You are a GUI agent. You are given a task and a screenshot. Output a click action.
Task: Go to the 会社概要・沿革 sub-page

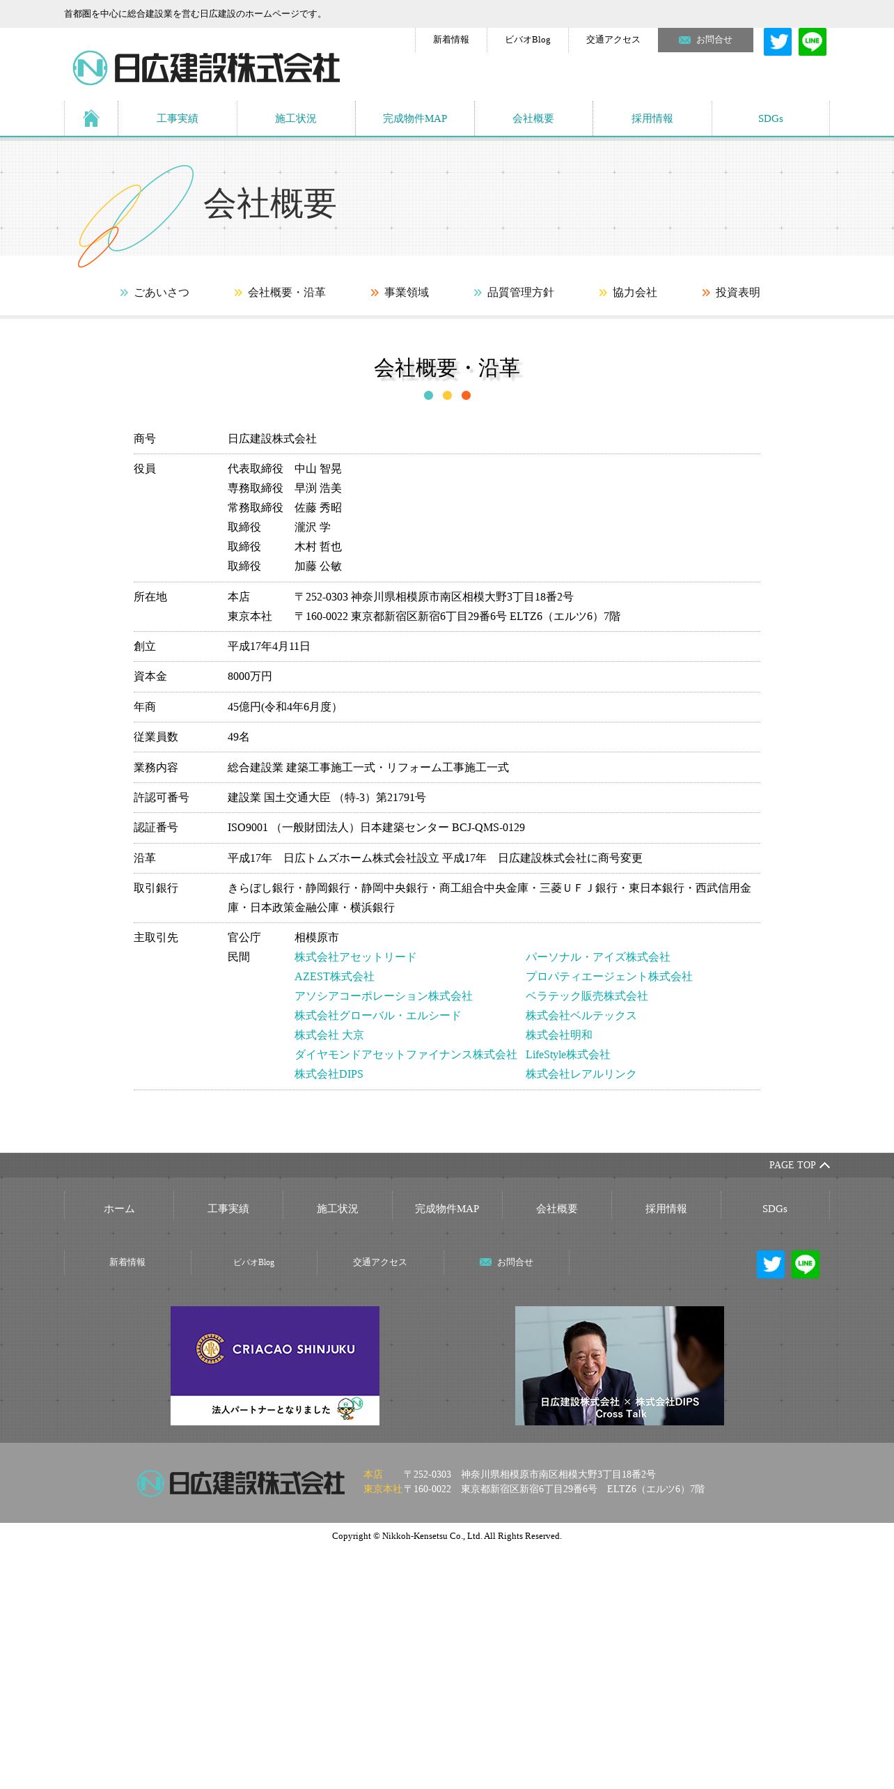pos(280,293)
